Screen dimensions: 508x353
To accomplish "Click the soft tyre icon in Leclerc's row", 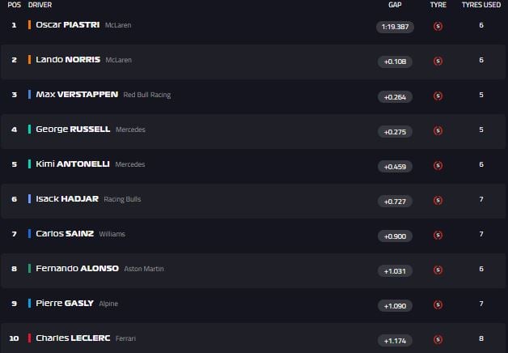I will tap(438, 339).
